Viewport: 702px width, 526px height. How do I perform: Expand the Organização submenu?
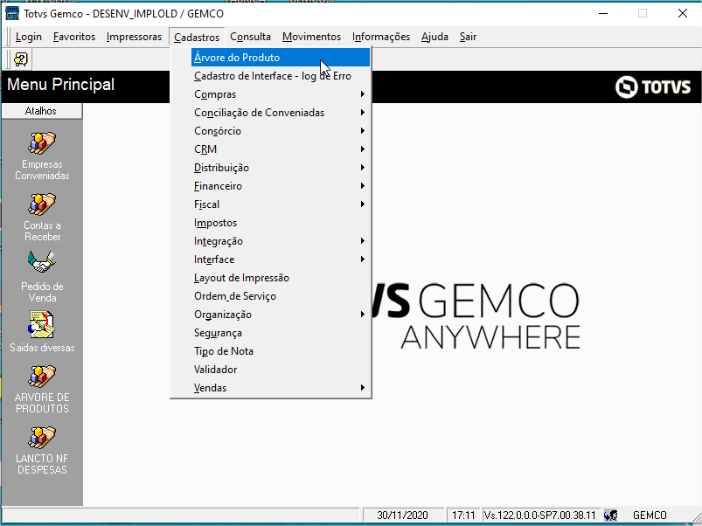pos(281,315)
